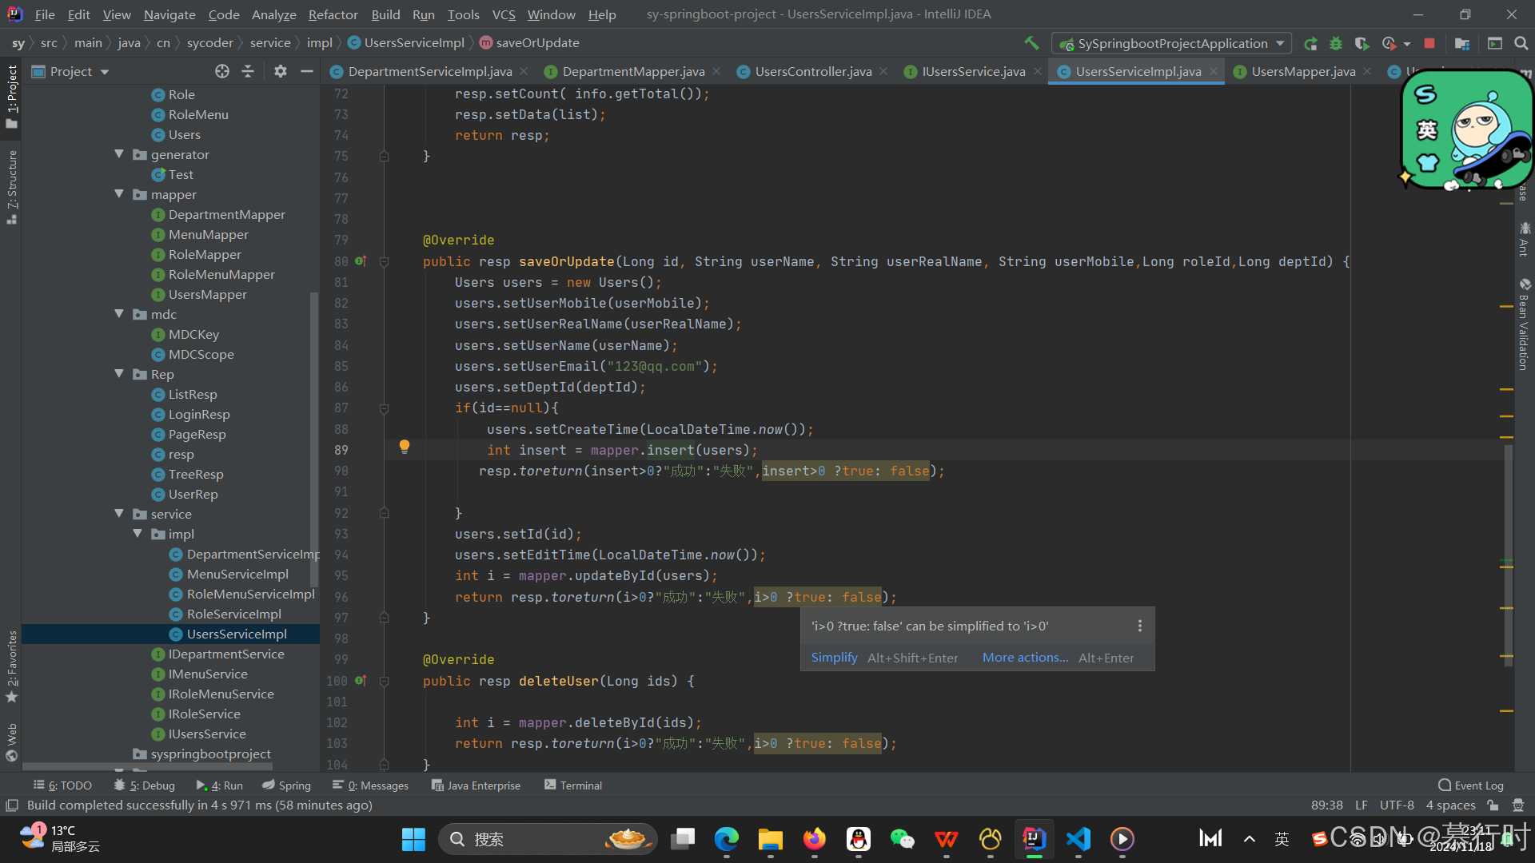1535x863 pixels.
Task: Open WeChat from taskbar
Action: click(x=902, y=839)
